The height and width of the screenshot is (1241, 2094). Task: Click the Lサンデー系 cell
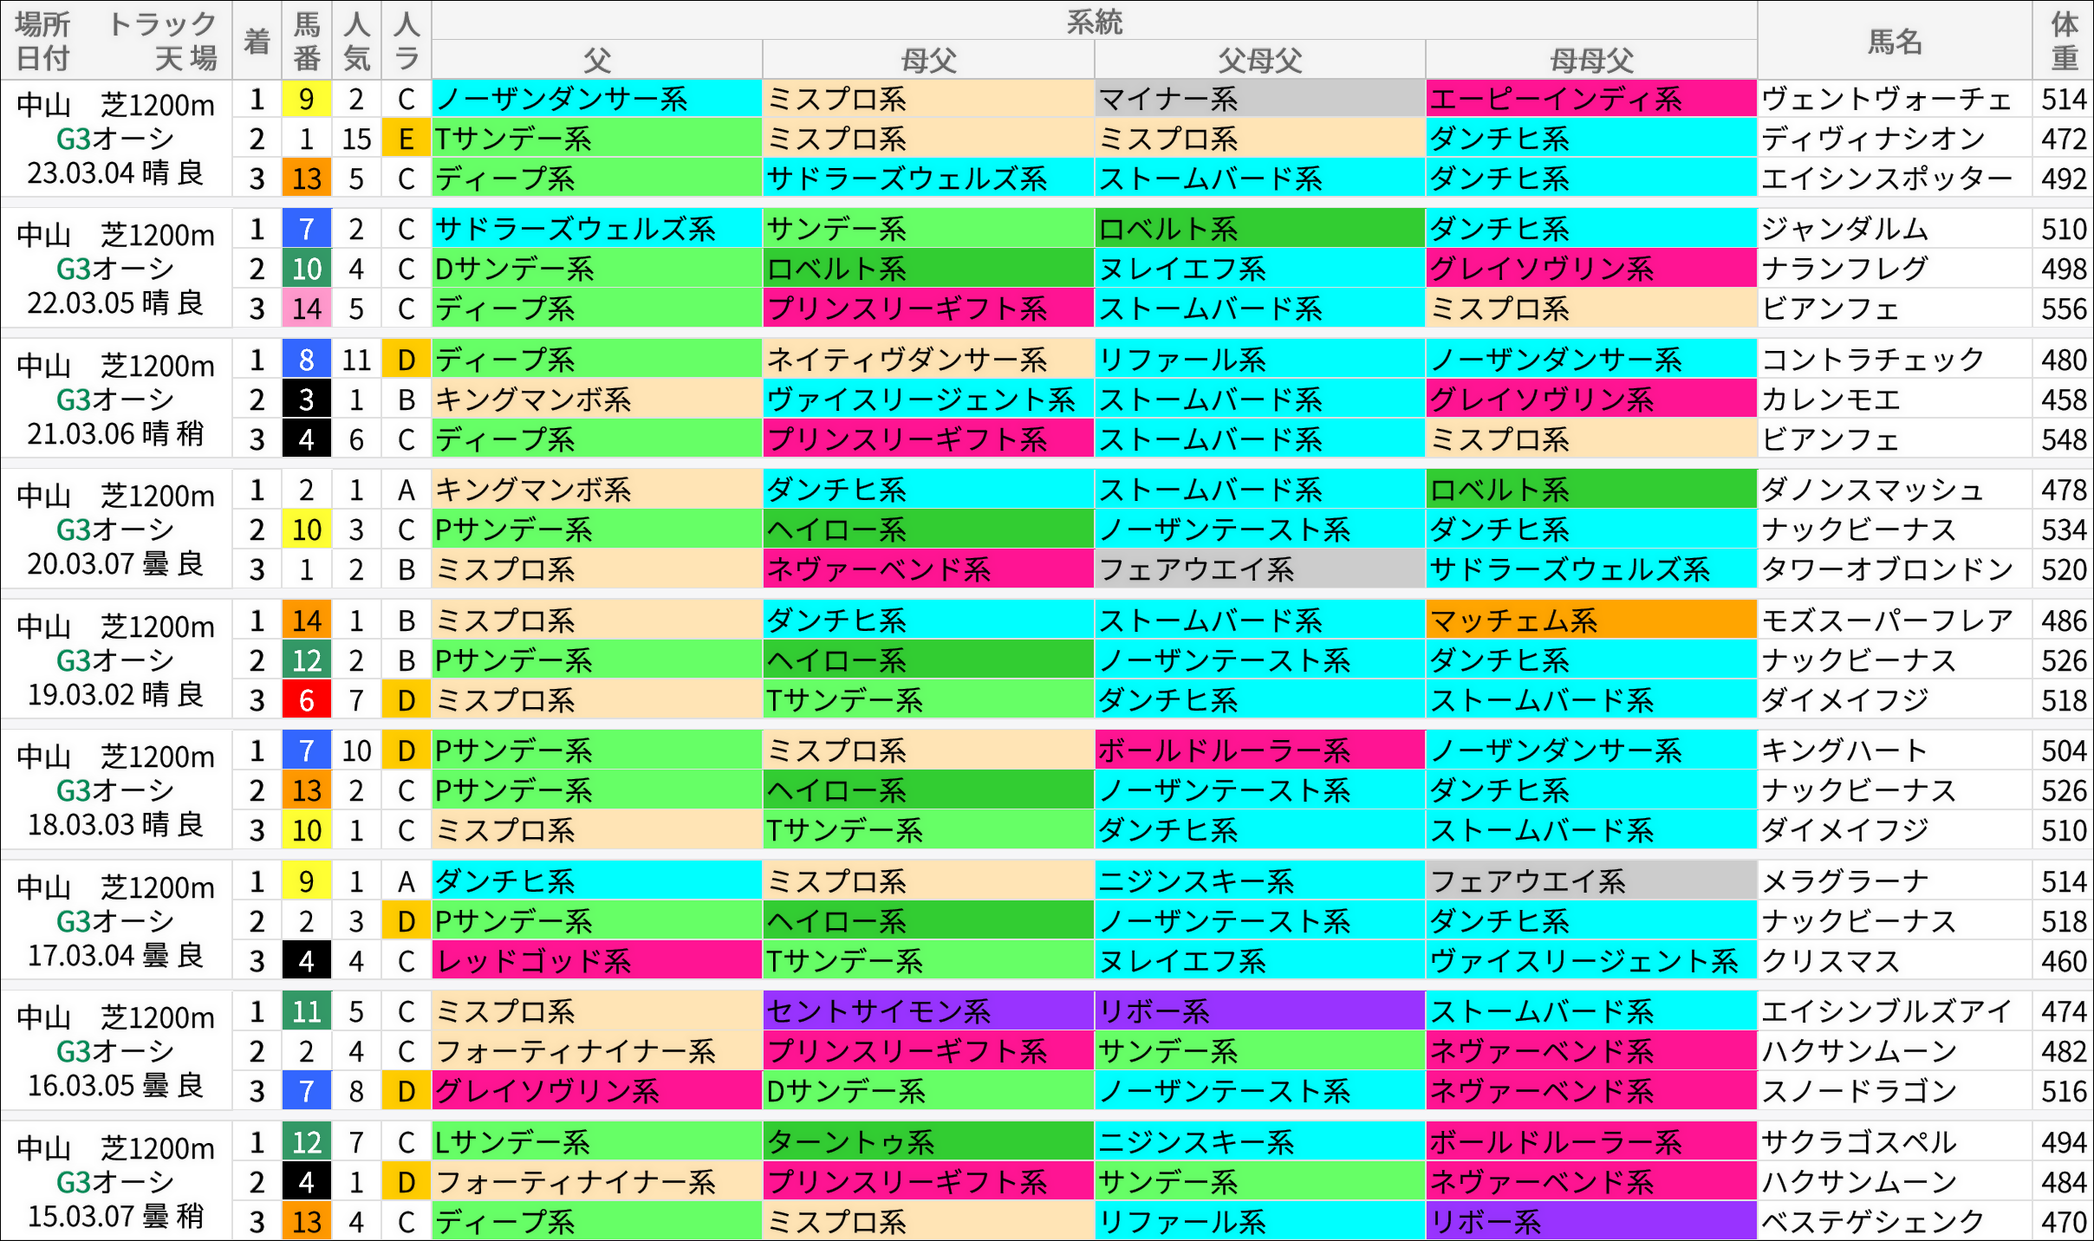597,1143
